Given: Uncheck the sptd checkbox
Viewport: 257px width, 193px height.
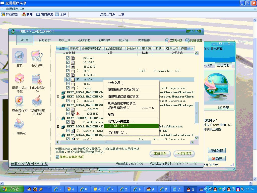Looking at the screenshot, I should 68,83.
